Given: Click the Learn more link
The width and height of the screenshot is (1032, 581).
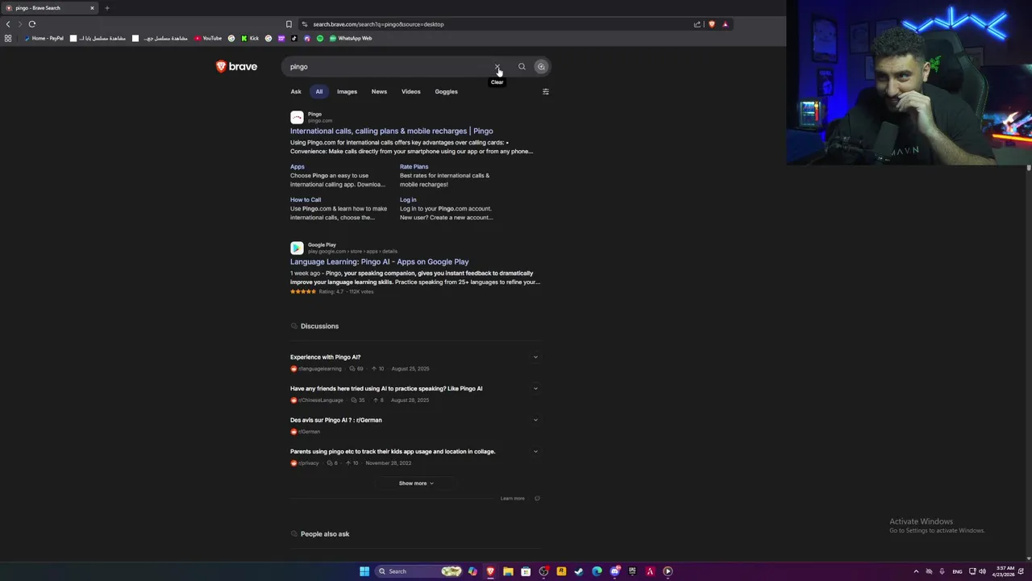Looking at the screenshot, I should pos(512,499).
